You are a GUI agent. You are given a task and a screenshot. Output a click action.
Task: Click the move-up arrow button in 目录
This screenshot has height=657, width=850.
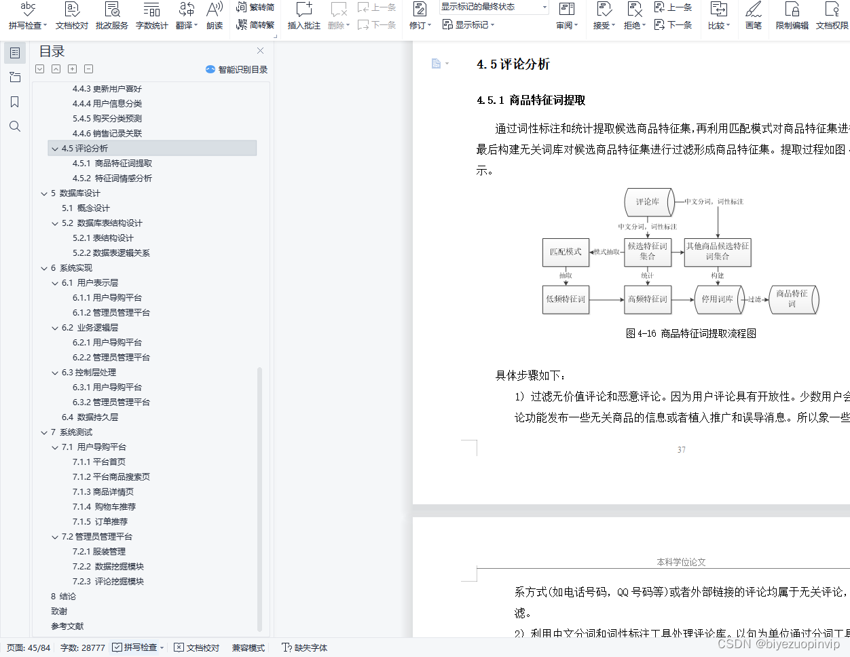click(x=56, y=69)
